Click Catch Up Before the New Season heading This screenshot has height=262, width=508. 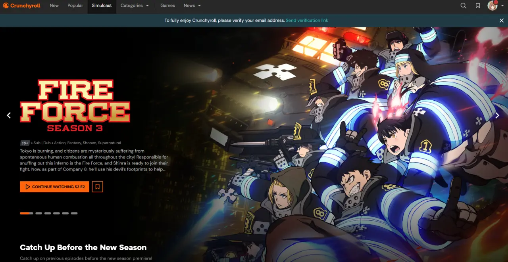83,247
